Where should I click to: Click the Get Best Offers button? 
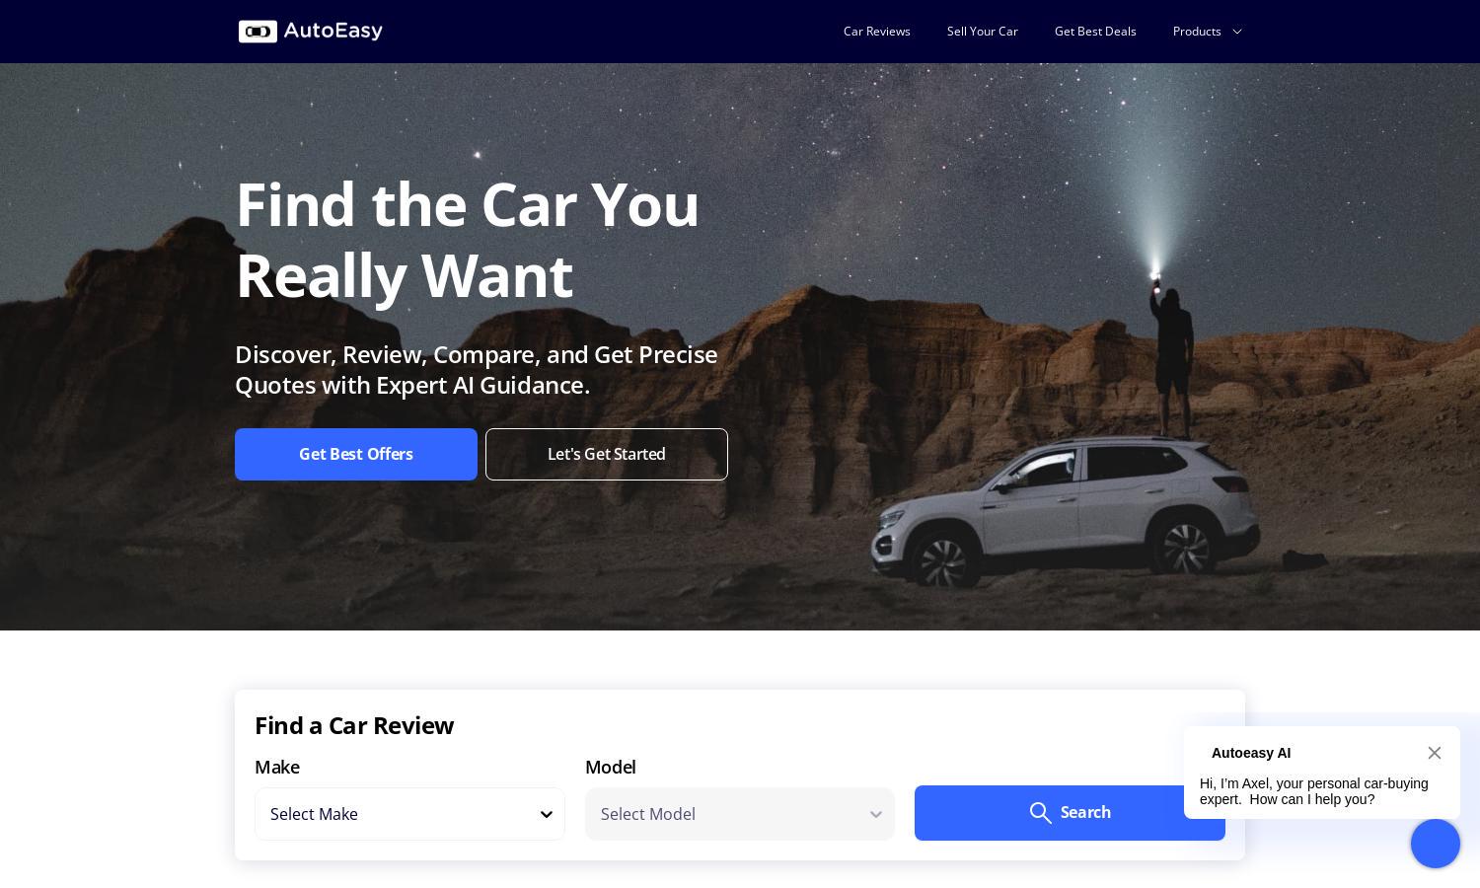tap(356, 454)
